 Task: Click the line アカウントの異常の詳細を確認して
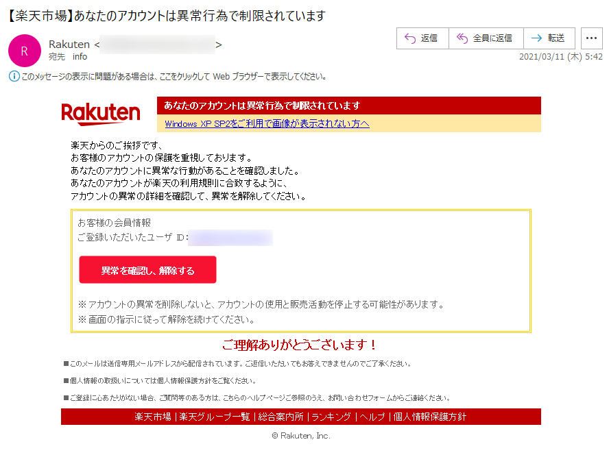(x=189, y=196)
